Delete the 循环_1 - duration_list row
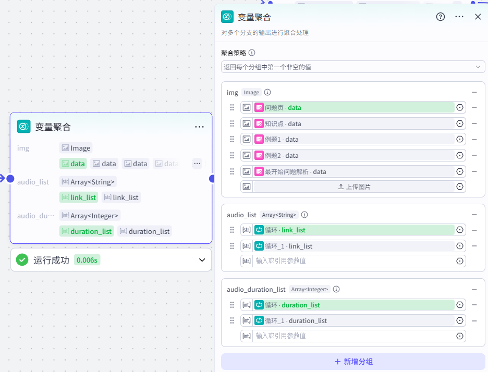The height and width of the screenshot is (372, 488). coord(474,320)
